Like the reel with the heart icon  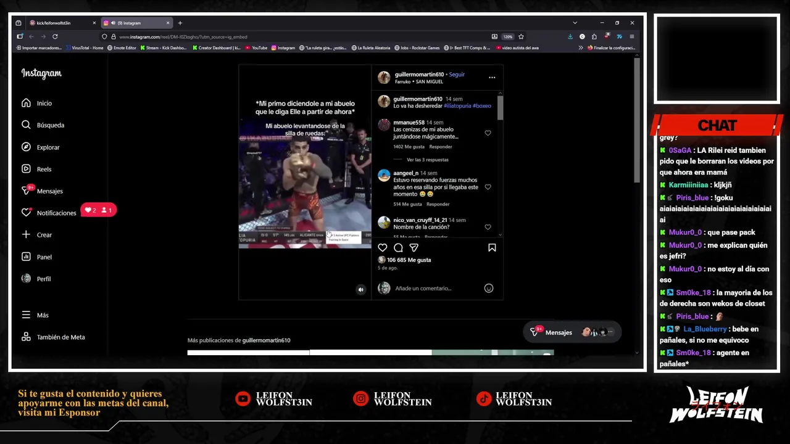pyautogui.click(x=383, y=247)
